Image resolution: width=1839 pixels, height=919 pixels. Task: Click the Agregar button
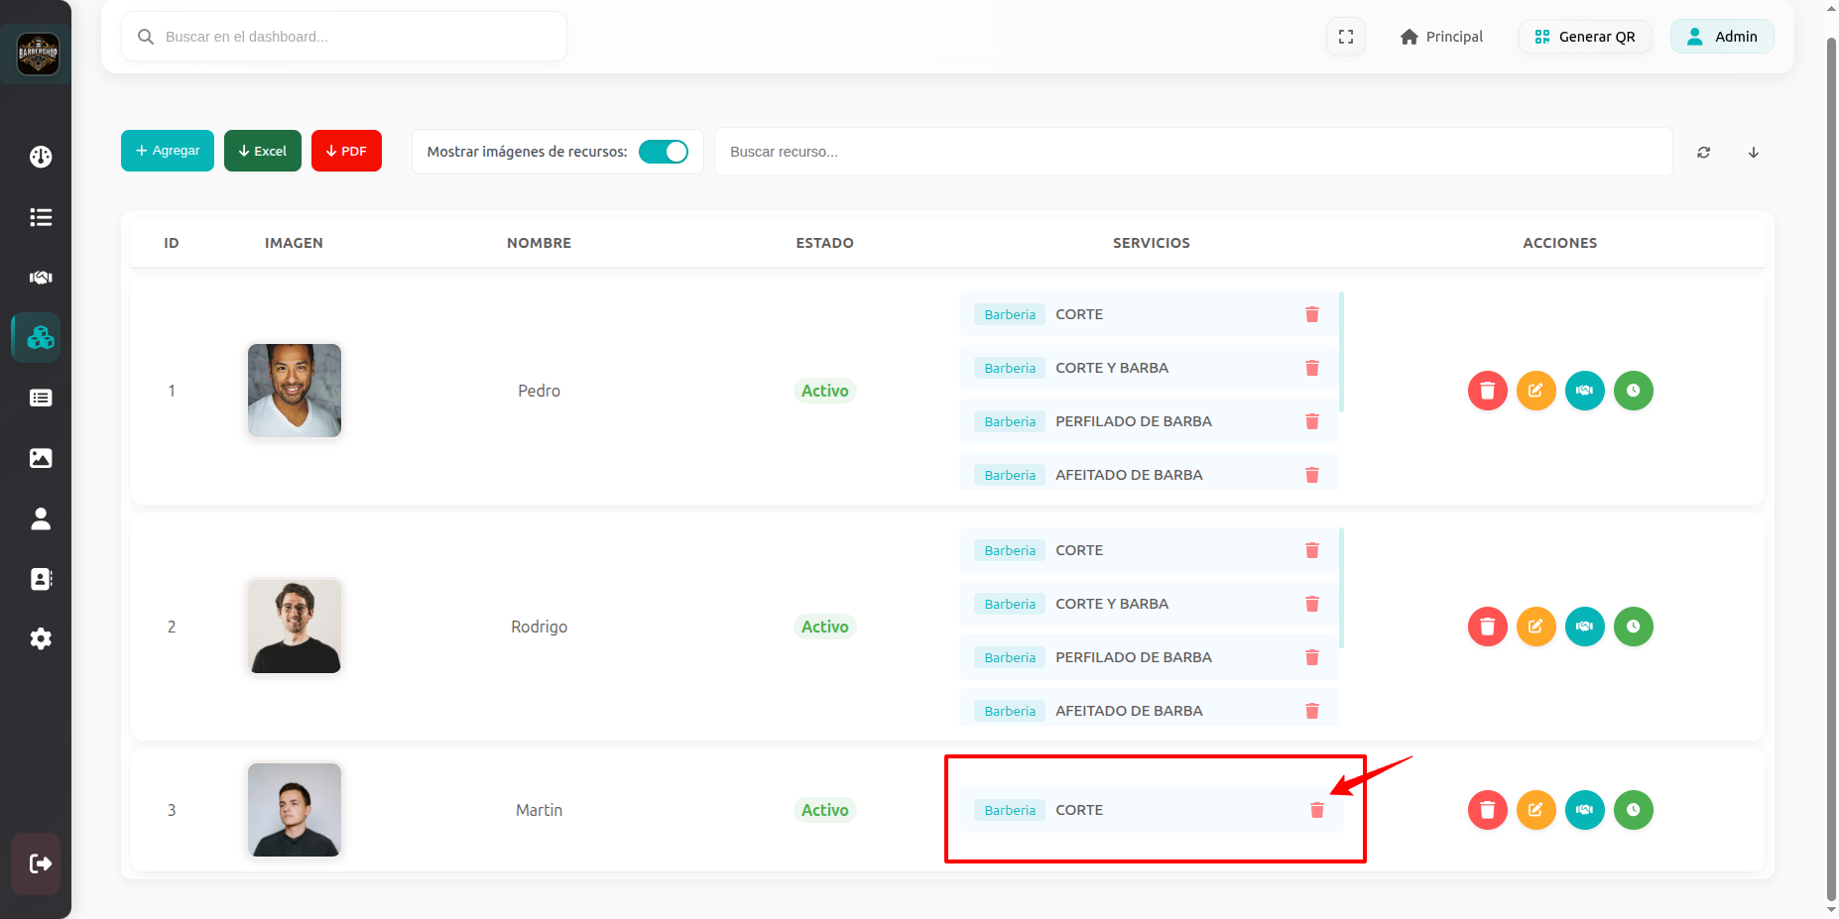coord(168,151)
